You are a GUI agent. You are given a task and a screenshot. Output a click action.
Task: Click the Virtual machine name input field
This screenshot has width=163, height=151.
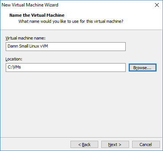point(66,47)
